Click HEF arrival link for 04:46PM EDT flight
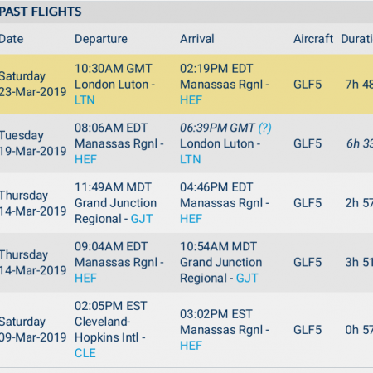Screen dimensions: 373x373 191,219
